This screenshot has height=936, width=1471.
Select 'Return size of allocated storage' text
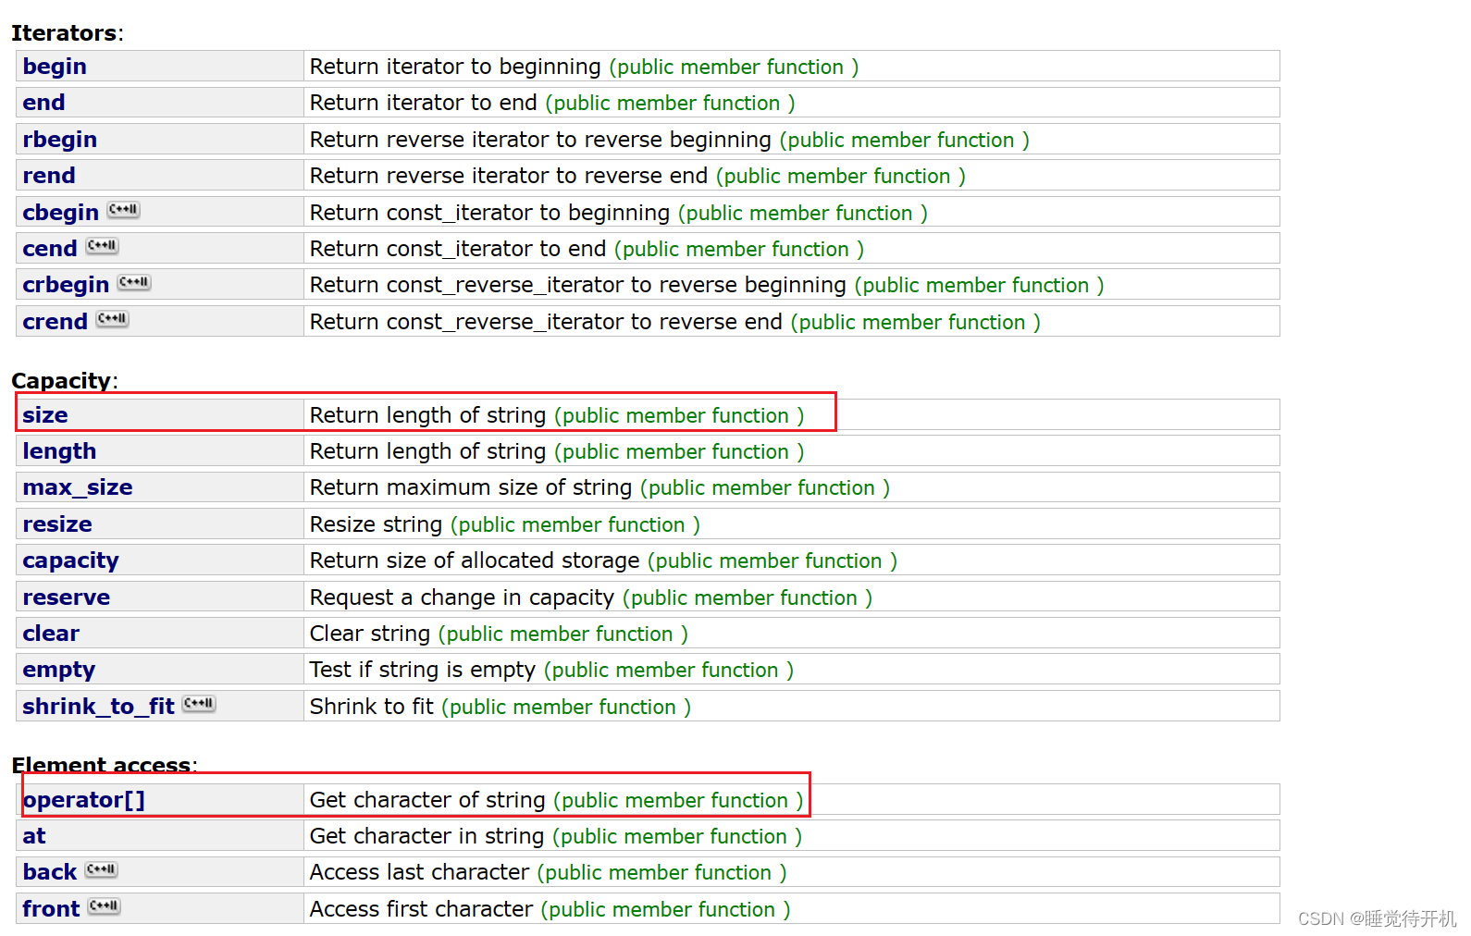coord(475,560)
